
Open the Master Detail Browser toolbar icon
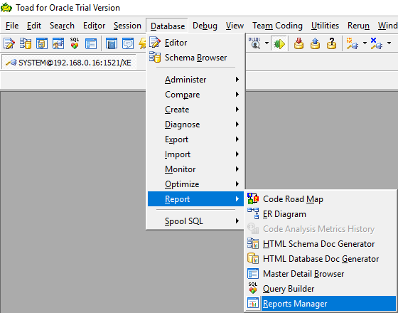(91, 43)
